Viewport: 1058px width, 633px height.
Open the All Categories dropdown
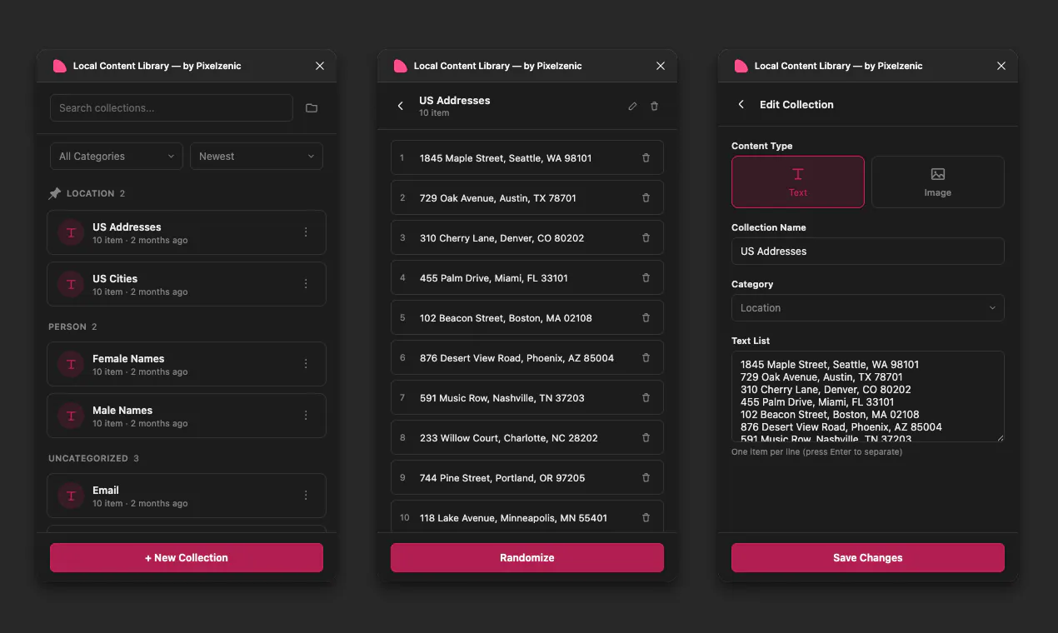tap(116, 157)
